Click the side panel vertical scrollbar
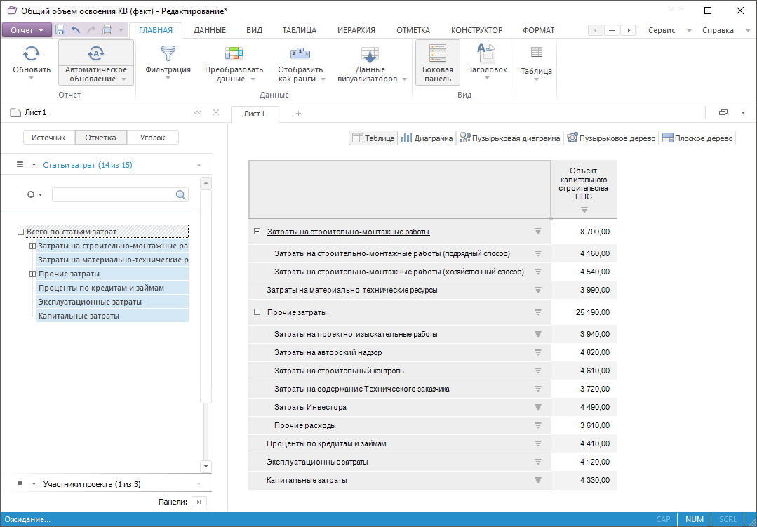This screenshot has height=527, width=757. [x=206, y=295]
